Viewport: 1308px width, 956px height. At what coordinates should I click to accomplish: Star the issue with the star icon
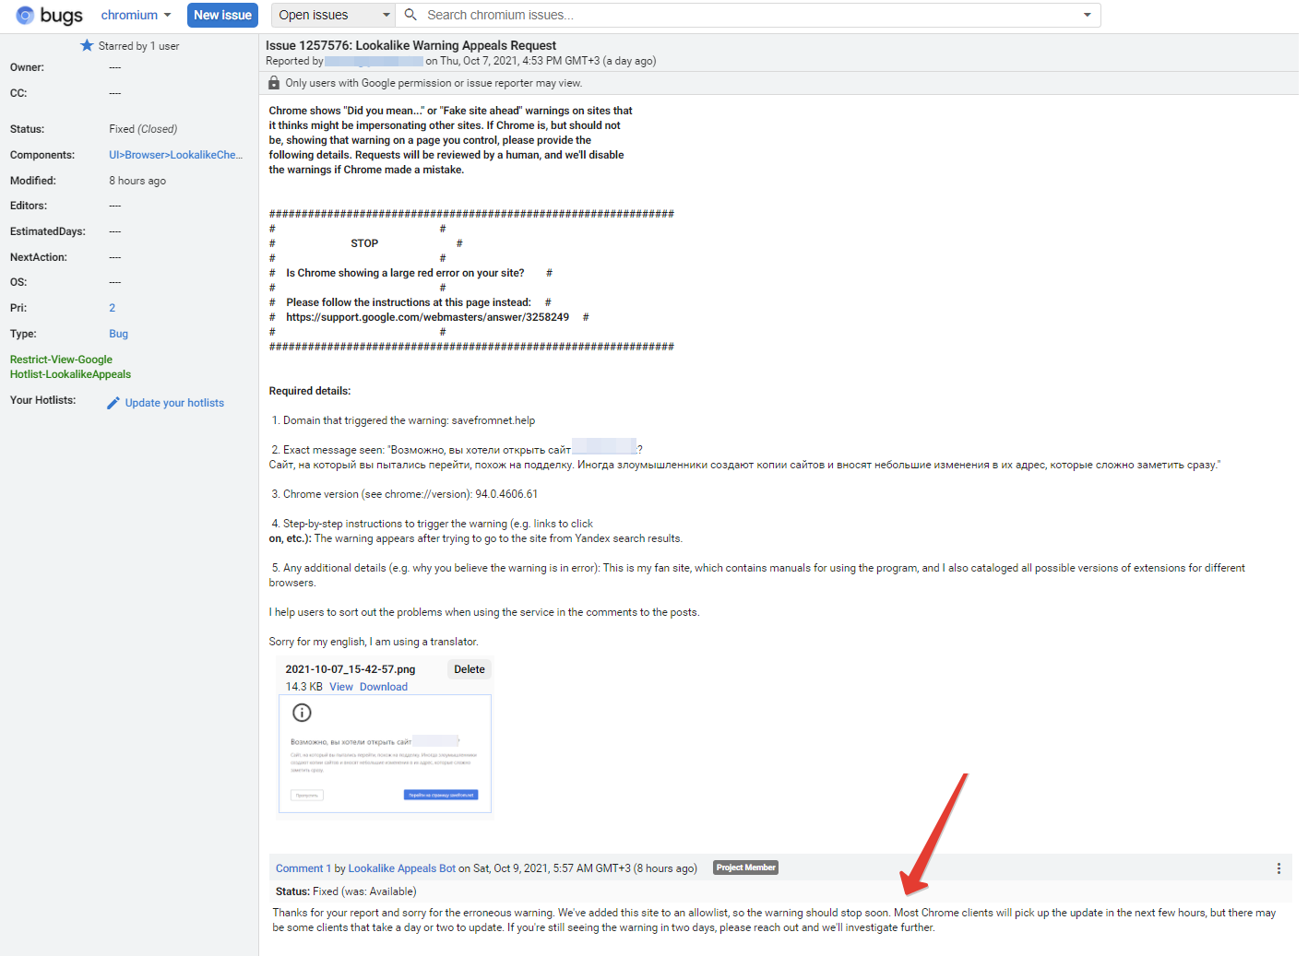(x=87, y=45)
